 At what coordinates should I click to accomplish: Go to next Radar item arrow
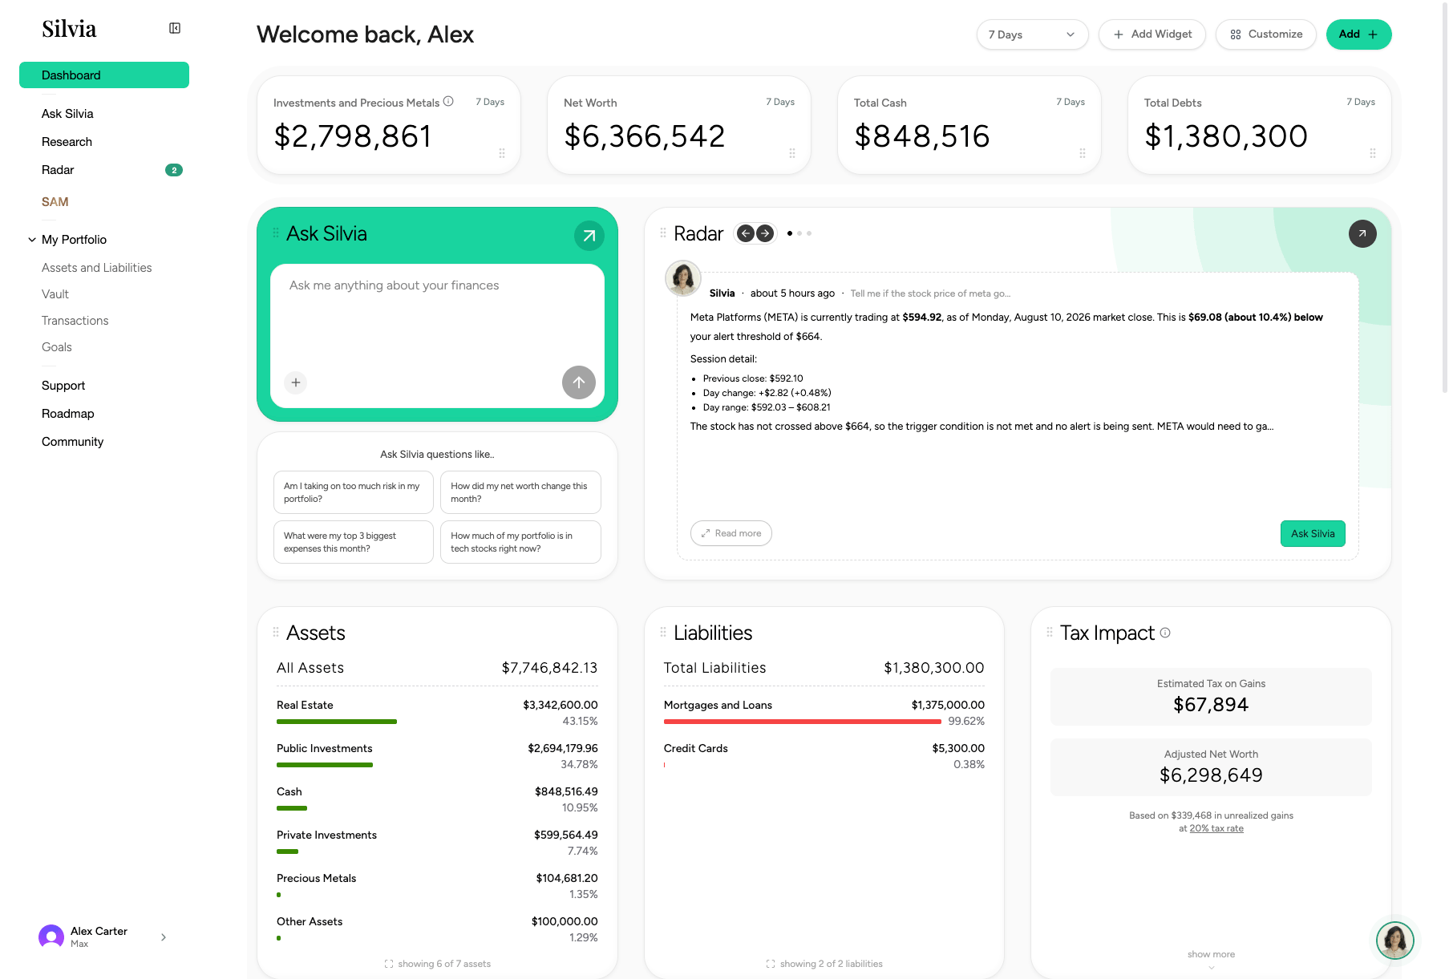(765, 233)
